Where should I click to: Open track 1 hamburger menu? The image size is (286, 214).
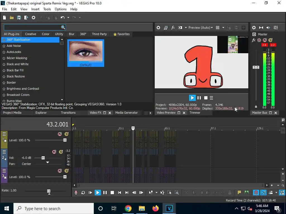[x=4, y=134]
